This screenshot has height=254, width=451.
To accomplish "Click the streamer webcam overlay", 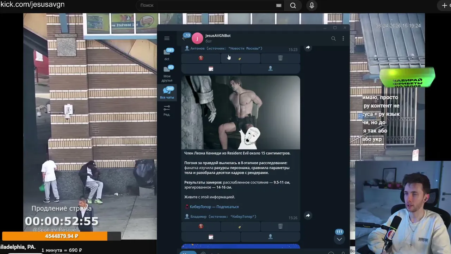I will [403, 207].
